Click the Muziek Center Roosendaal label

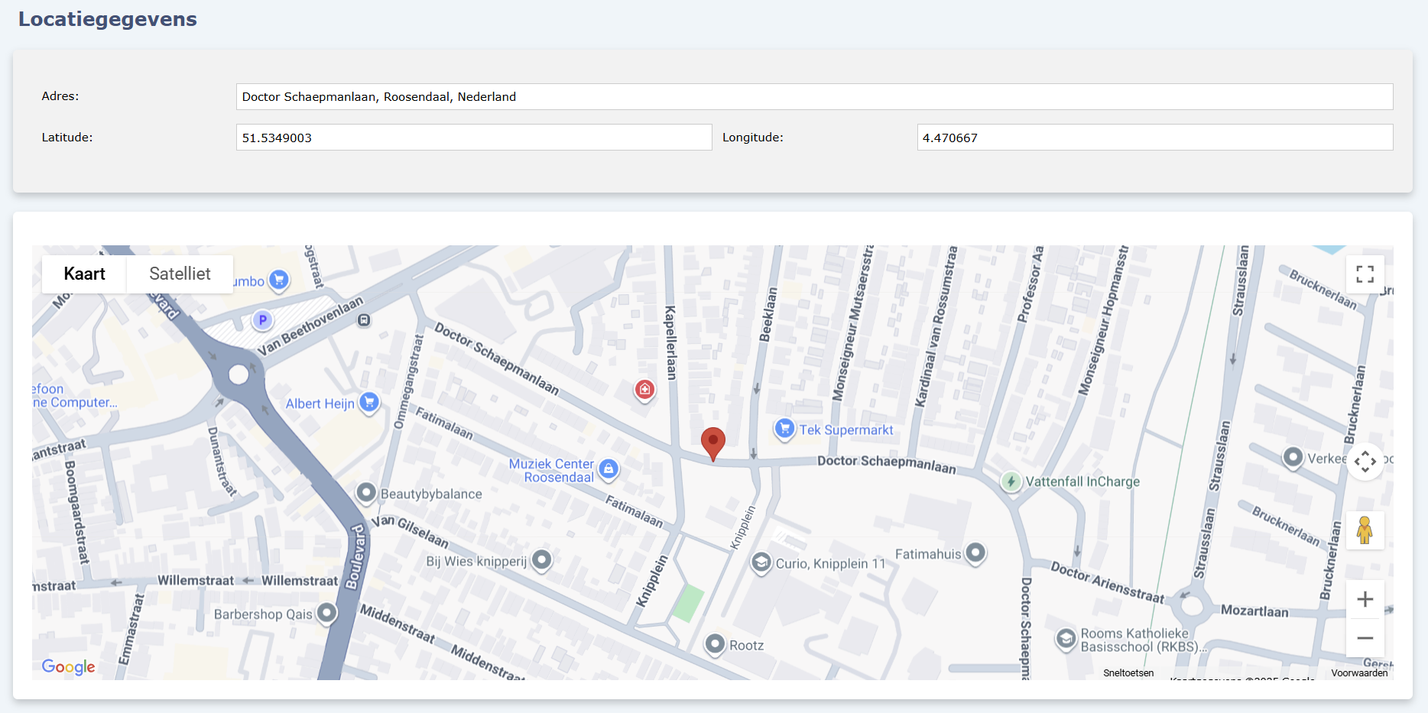click(x=551, y=471)
